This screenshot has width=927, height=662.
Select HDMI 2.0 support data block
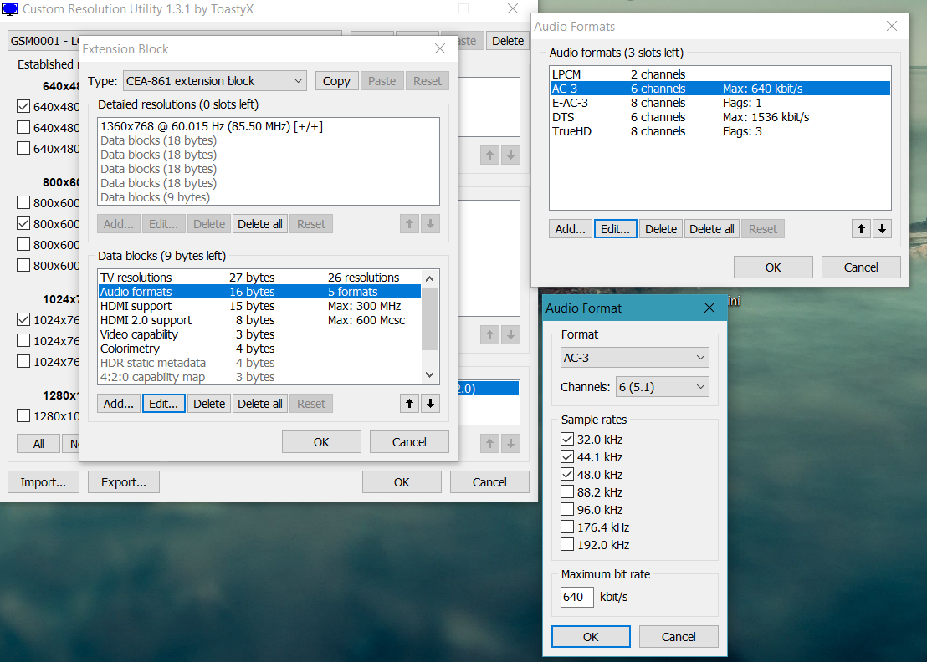point(259,320)
